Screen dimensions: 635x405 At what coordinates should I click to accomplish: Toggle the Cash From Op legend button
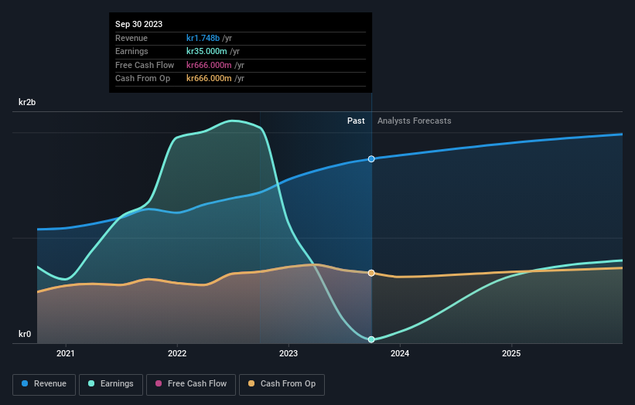282,384
